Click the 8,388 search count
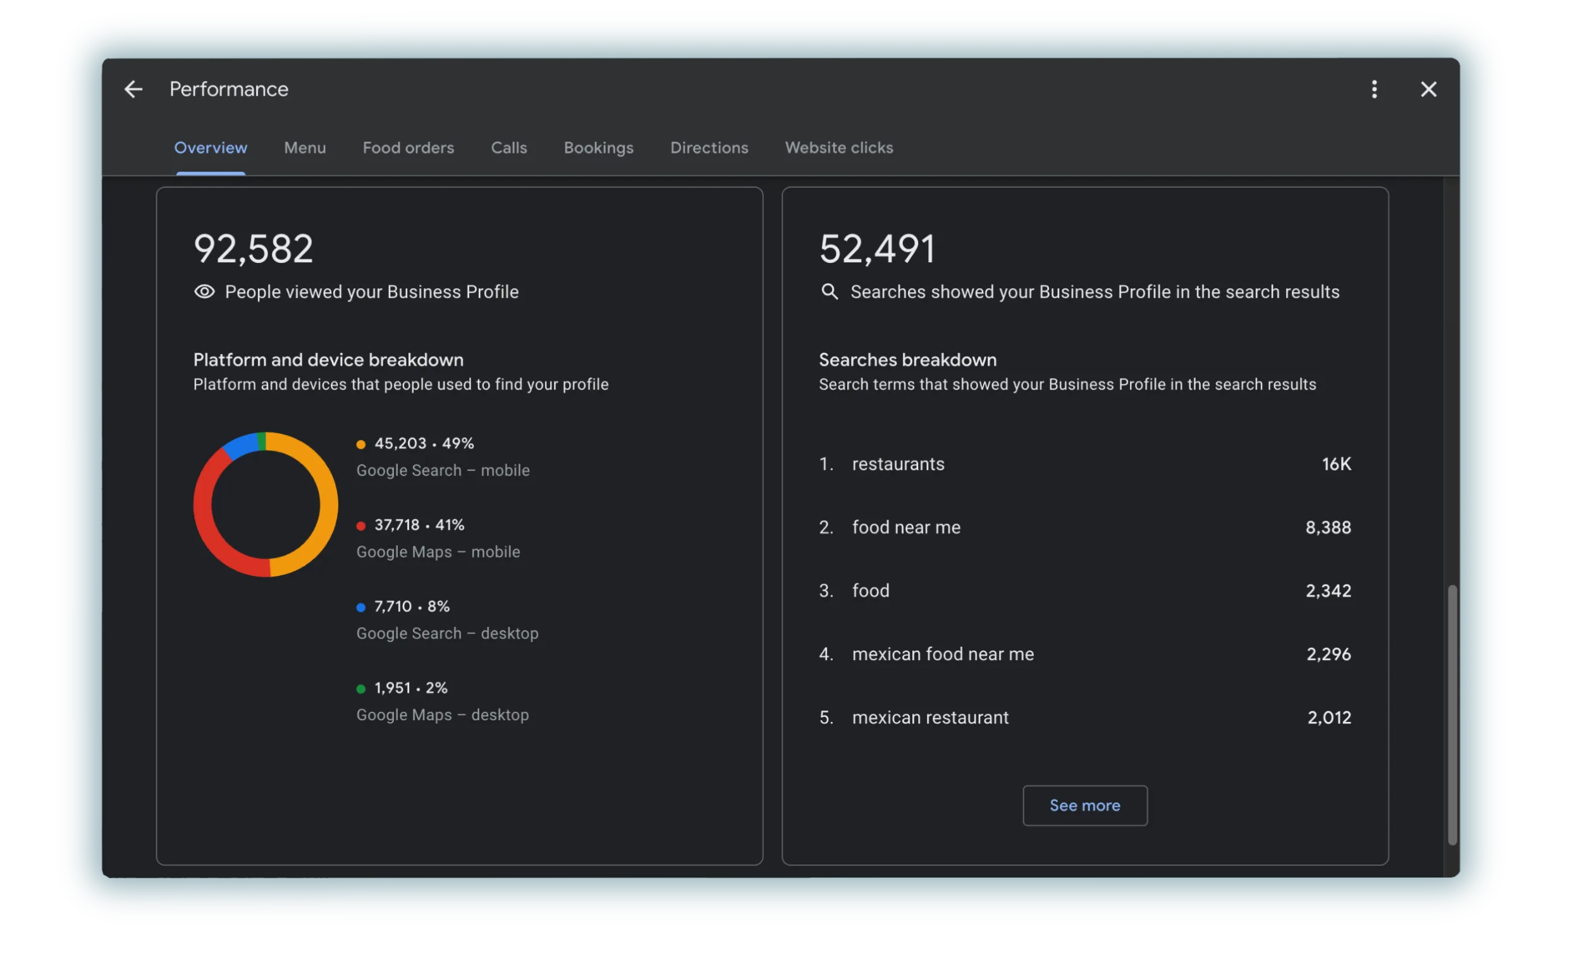 (1327, 527)
